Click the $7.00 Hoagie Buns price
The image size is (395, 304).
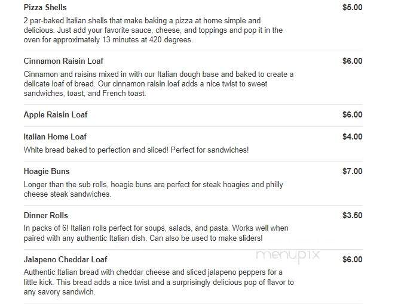point(353,171)
